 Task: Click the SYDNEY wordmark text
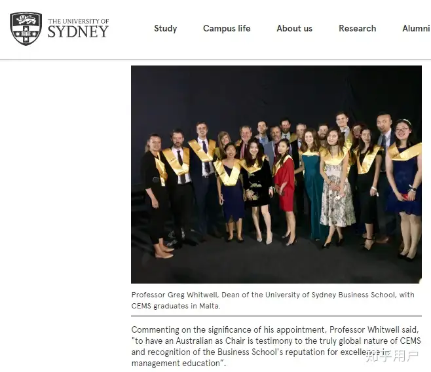pyautogui.click(x=79, y=31)
